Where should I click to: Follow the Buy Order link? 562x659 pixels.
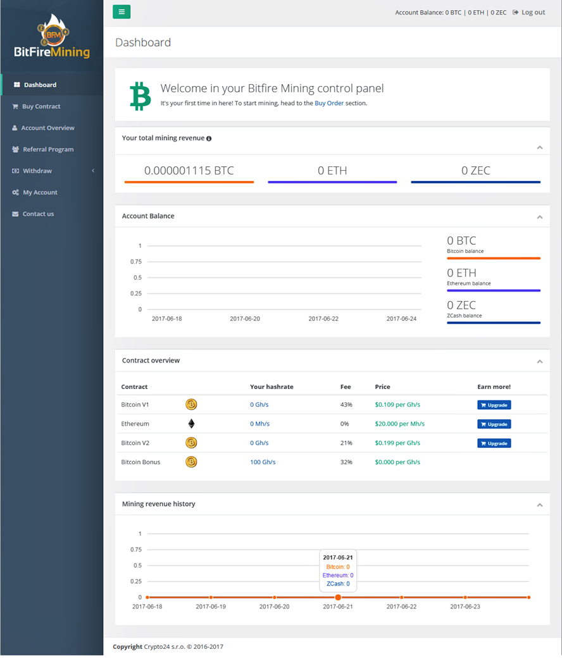329,103
